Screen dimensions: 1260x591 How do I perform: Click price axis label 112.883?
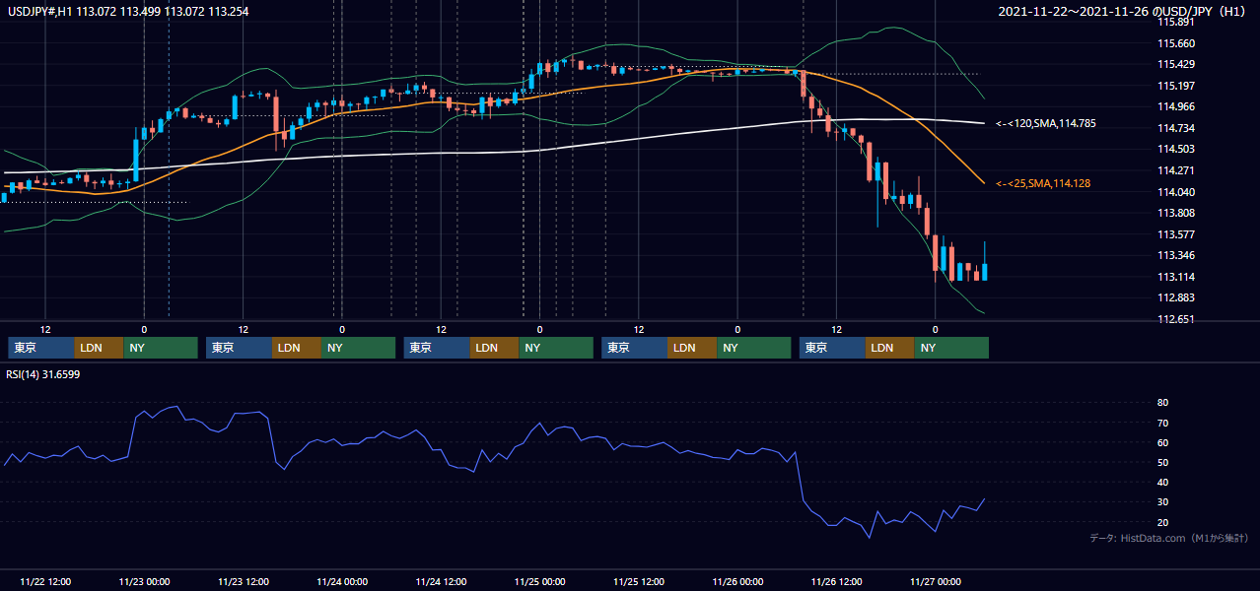click(x=1175, y=297)
